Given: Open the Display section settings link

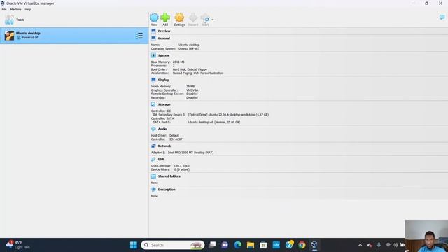Looking at the screenshot, I should point(163,80).
